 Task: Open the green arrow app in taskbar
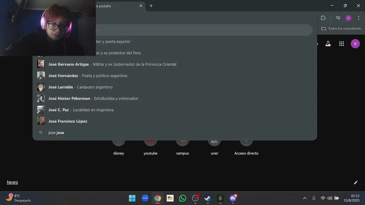tap(220, 198)
